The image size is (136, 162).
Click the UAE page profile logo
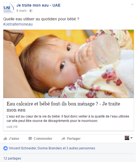tap(9, 8)
